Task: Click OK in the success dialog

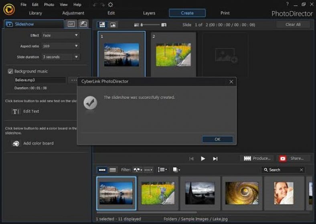Action: 217,139
